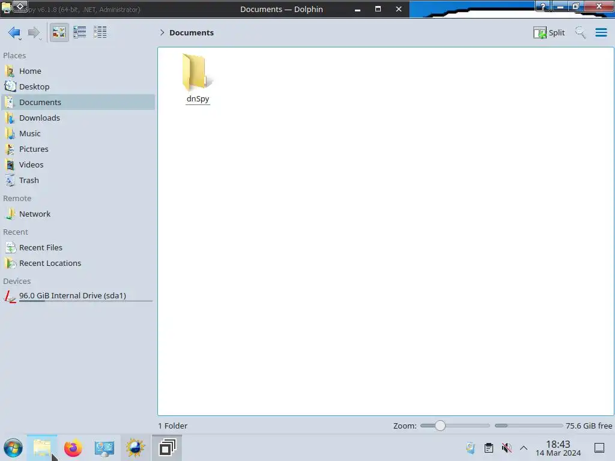Click the Recent Files icon
This screenshot has height=461, width=615.
point(10,248)
